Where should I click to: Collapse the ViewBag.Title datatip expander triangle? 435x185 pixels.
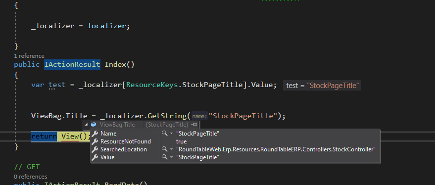pyautogui.click(x=86, y=125)
